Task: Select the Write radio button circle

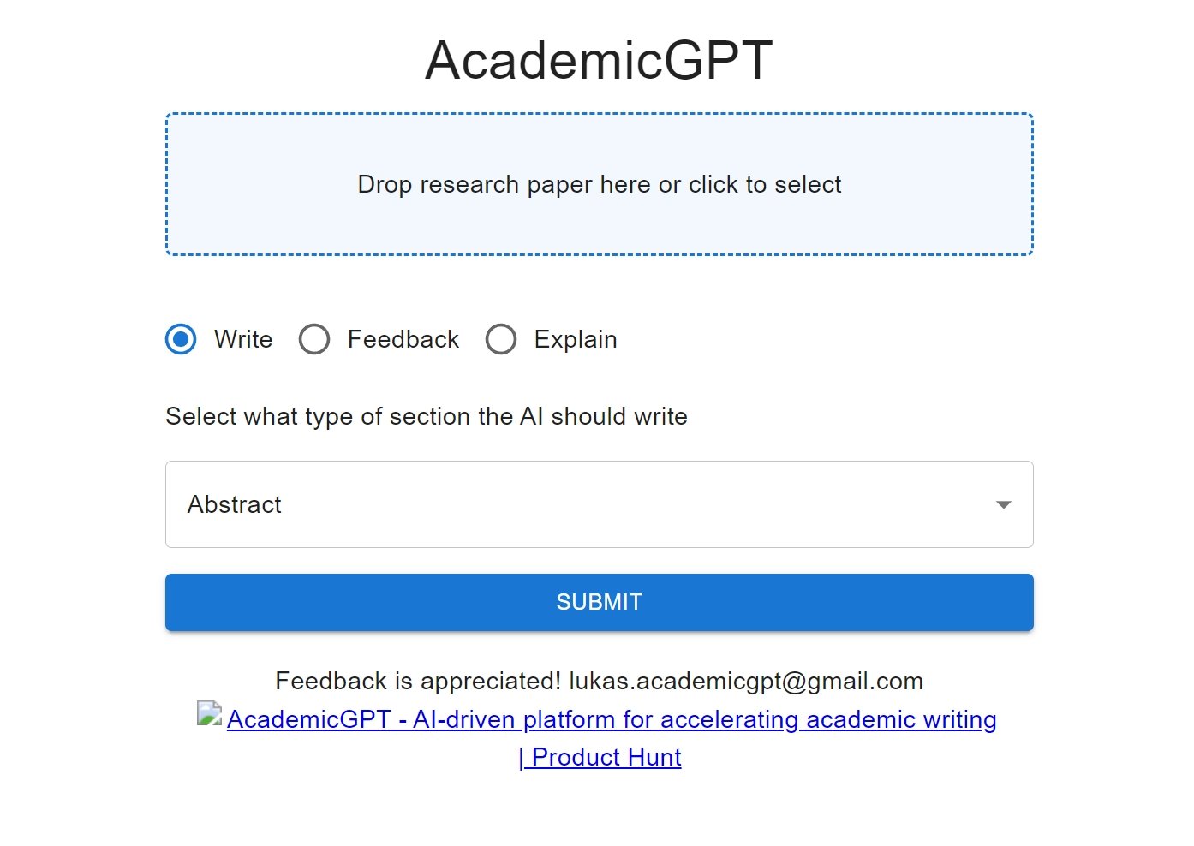Action: (181, 339)
